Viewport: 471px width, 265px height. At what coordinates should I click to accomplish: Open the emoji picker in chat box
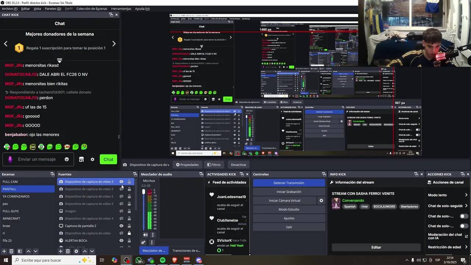[x=67, y=159]
